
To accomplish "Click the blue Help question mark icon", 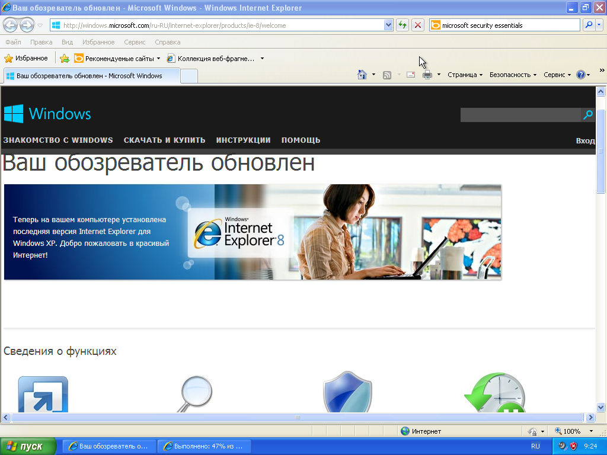I will (580, 75).
